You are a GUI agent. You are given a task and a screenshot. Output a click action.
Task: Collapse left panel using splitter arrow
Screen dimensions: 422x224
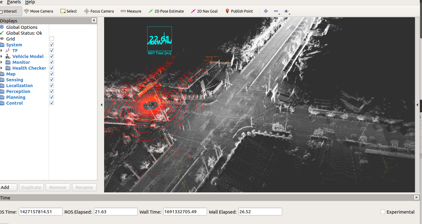101,105
